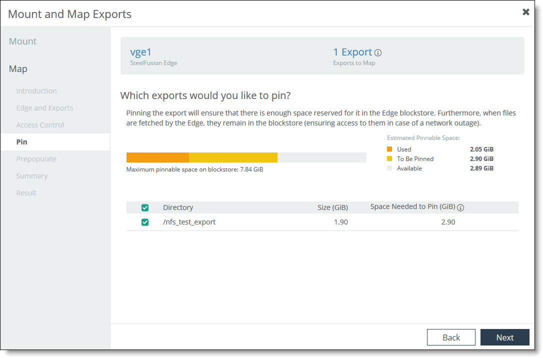Go to the Introduction step

point(36,91)
